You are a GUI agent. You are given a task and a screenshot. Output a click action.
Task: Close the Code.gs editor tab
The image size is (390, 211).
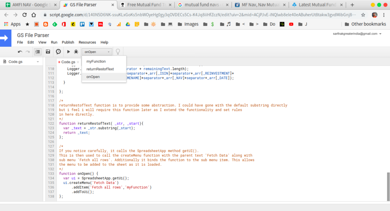coord(78,62)
